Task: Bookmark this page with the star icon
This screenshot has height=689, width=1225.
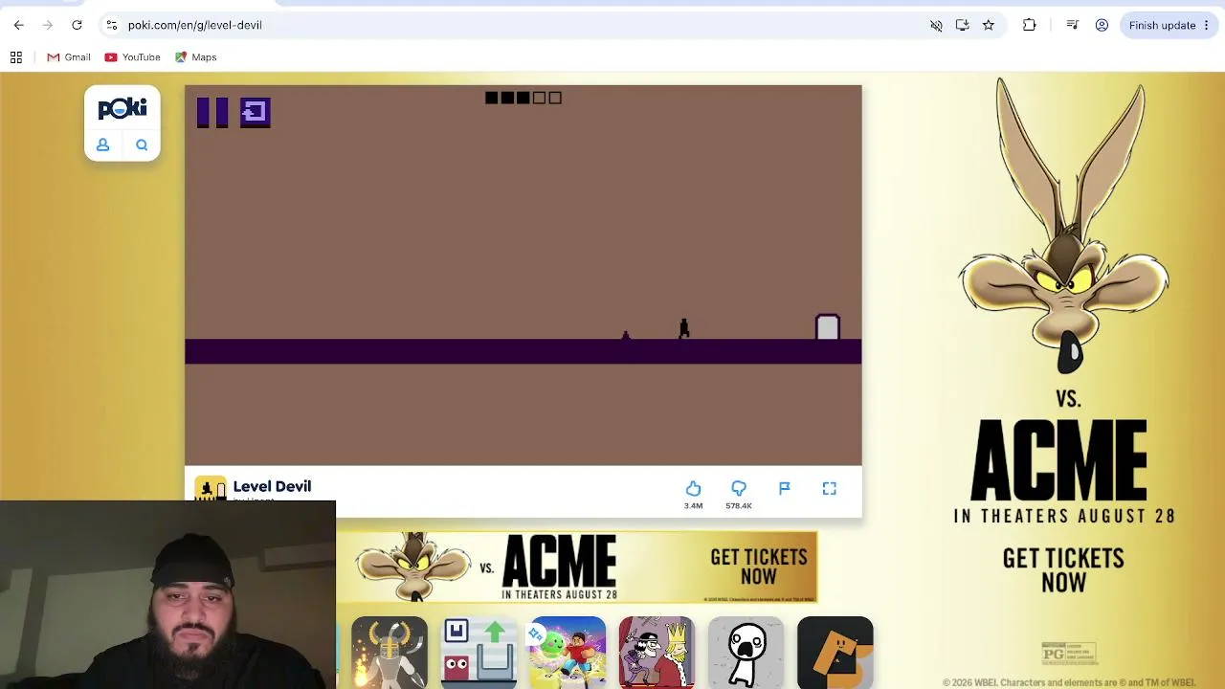Action: point(989,25)
